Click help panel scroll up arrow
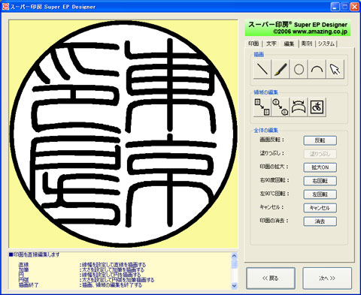Image resolution: width=361 pixels, height=295 pixels. [234, 256]
